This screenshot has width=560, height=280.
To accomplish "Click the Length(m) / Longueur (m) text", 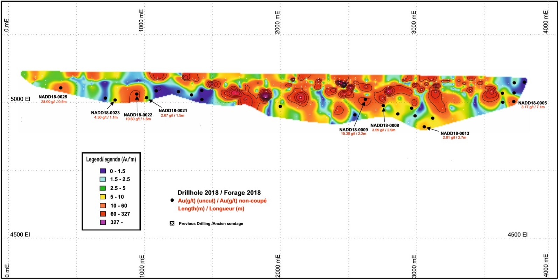I will [211, 209].
